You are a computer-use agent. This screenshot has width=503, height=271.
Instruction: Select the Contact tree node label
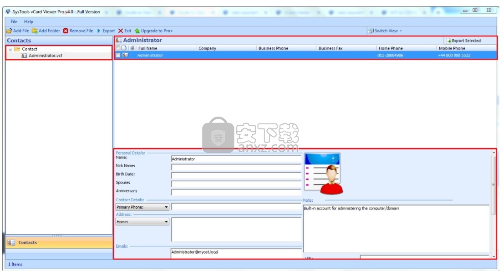(x=30, y=49)
